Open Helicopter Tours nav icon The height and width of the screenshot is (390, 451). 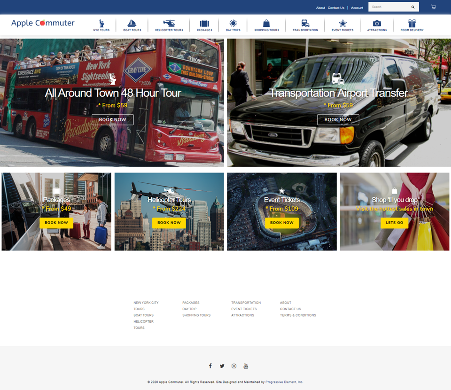tap(169, 23)
